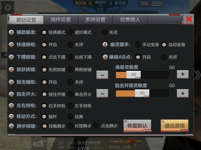
Task: Open the gear settings icon at top-left
Action: point(8,8)
